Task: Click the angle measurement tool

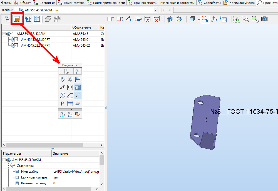Action: tap(129, 19)
